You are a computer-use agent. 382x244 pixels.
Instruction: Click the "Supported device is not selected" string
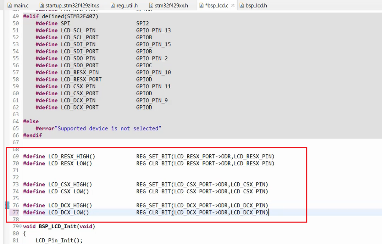coord(108,128)
